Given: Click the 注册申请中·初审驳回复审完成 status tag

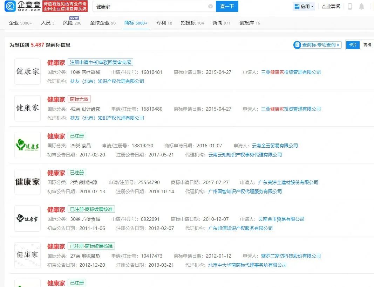Looking at the screenshot, I should (100, 62).
